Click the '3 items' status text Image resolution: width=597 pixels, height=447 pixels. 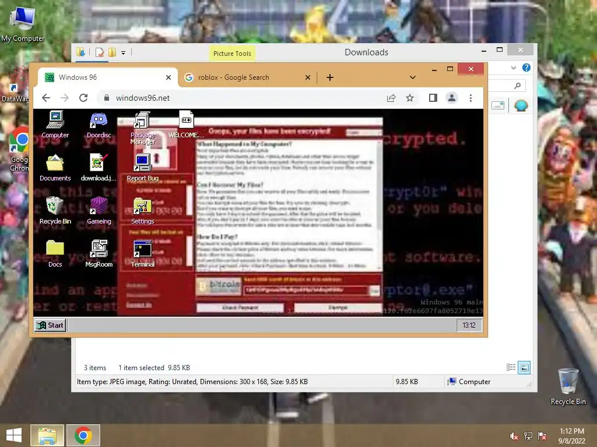pyautogui.click(x=95, y=368)
